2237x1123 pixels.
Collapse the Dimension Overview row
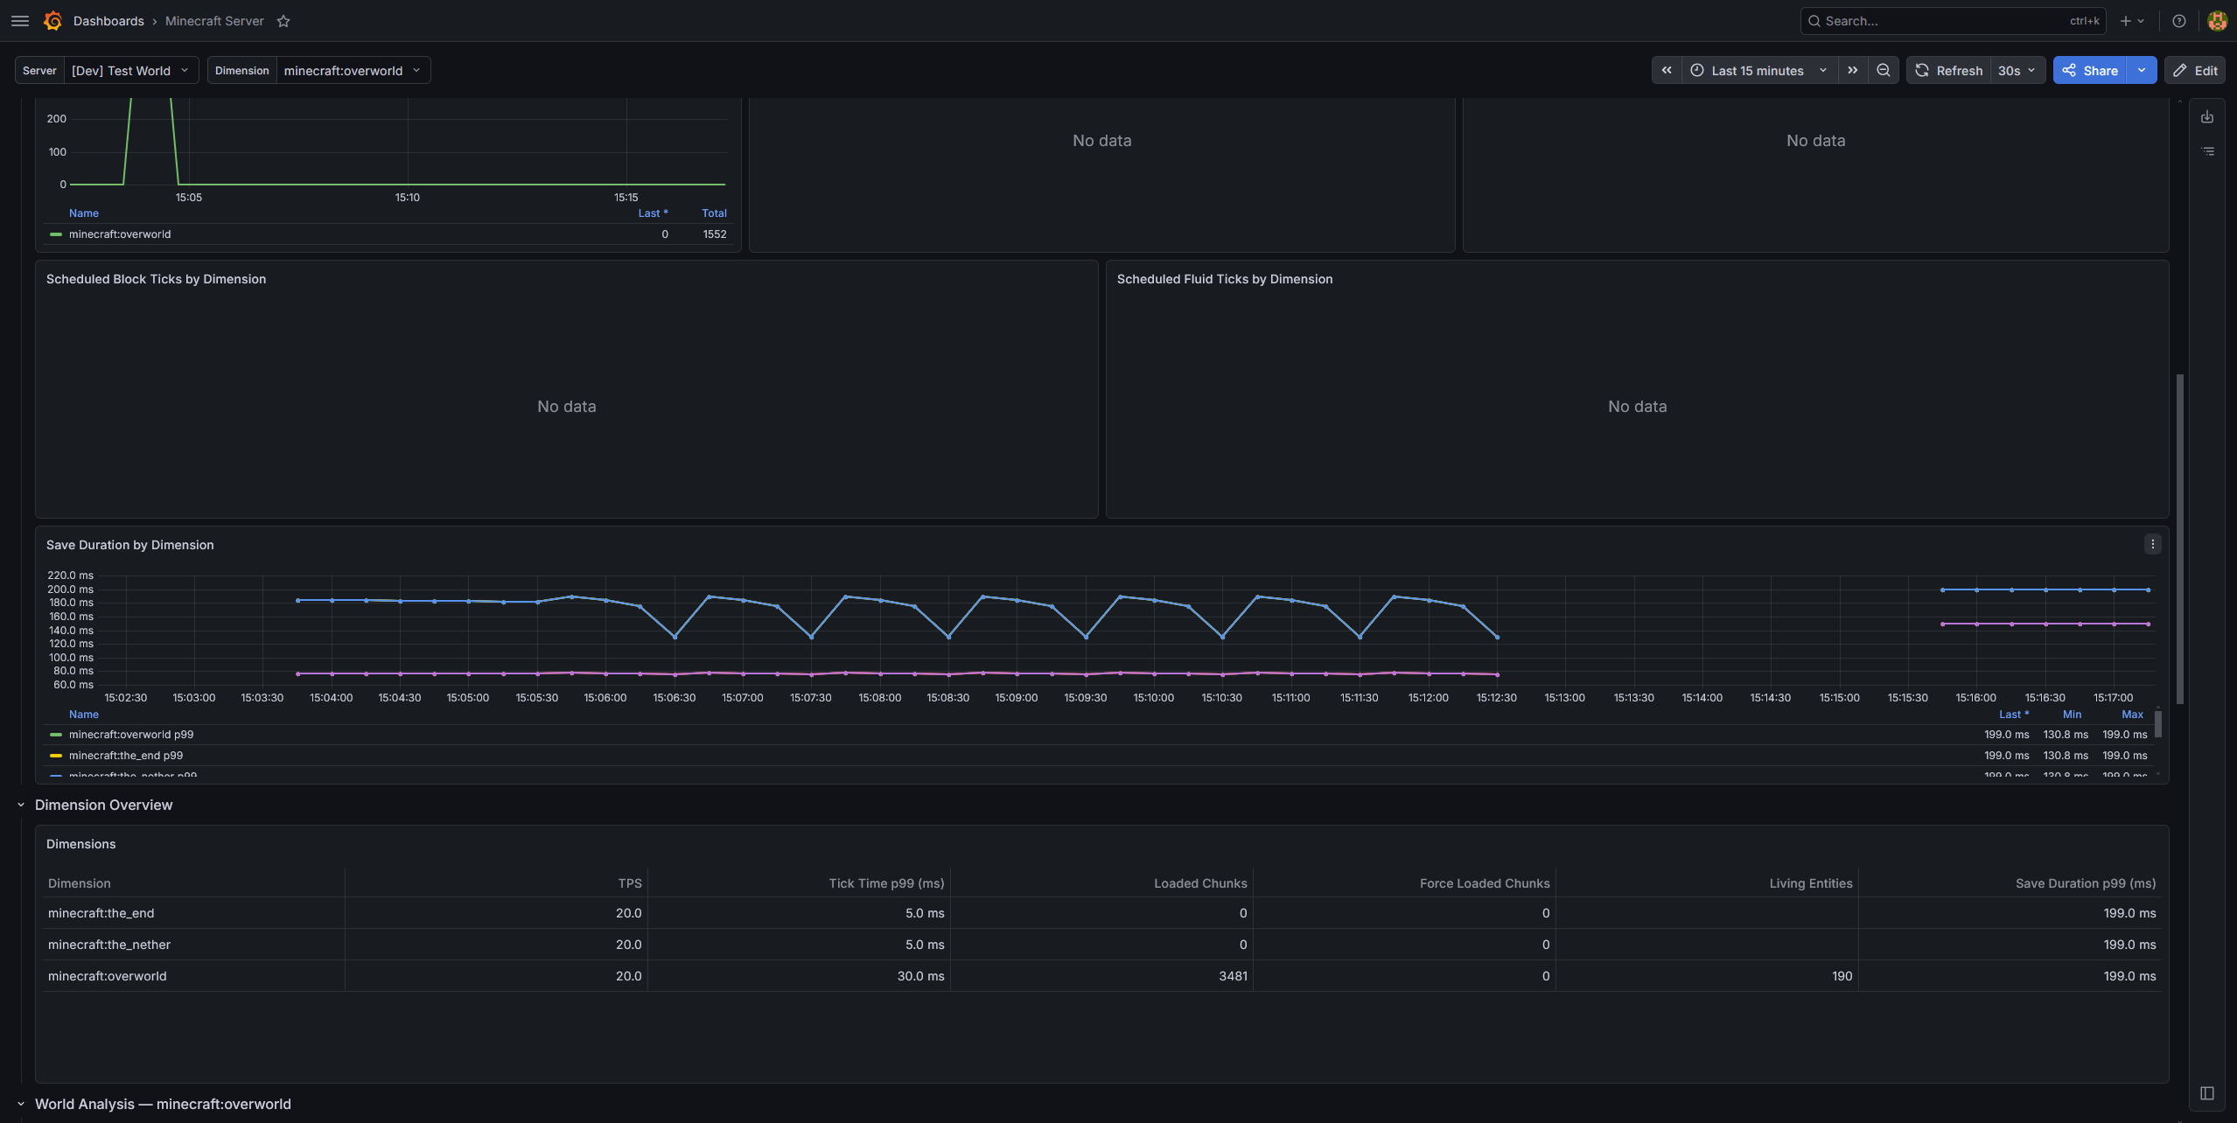[21, 805]
